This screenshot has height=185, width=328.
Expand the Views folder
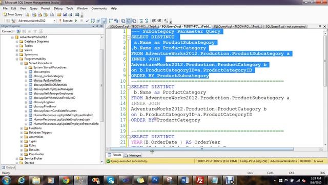point(17,50)
